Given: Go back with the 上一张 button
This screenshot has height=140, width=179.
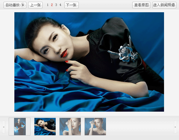Looking at the screenshot, I should coord(35,5).
